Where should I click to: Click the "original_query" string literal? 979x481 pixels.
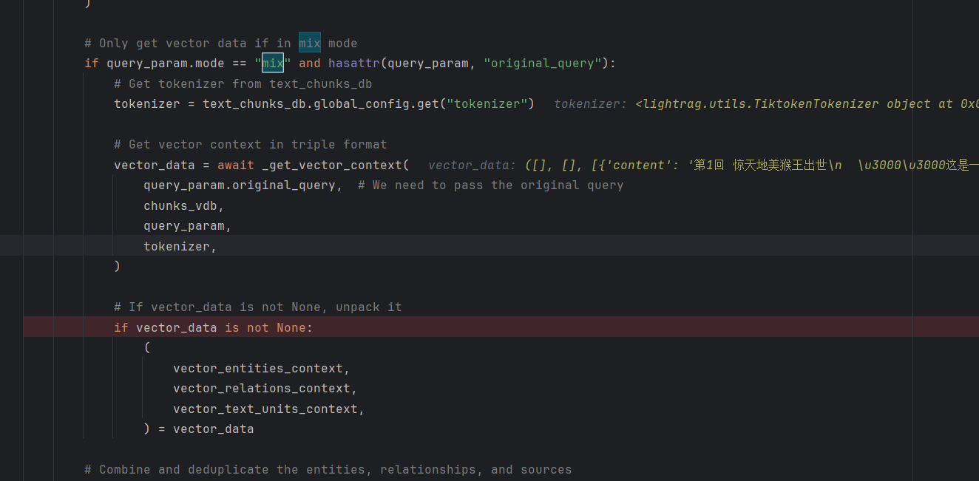[x=543, y=64]
